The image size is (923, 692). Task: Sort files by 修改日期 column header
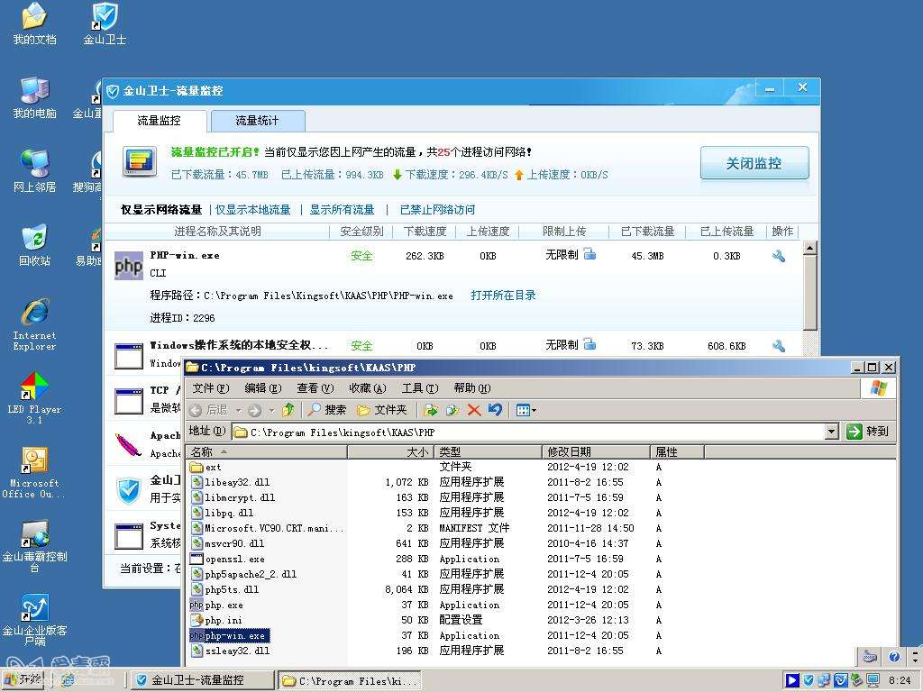tap(596, 452)
